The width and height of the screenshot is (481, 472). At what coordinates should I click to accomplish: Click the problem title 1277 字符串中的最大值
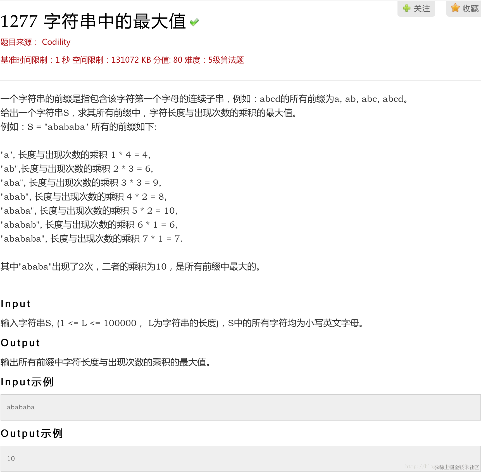(x=93, y=21)
